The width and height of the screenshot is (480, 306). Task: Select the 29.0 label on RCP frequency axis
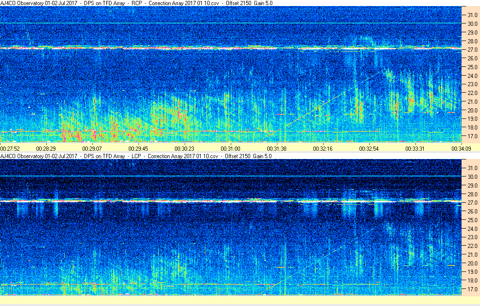coord(472,32)
